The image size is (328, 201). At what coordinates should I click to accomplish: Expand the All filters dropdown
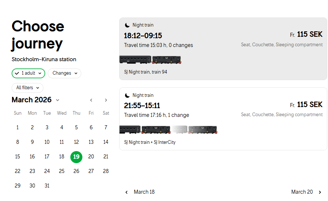tap(27, 88)
